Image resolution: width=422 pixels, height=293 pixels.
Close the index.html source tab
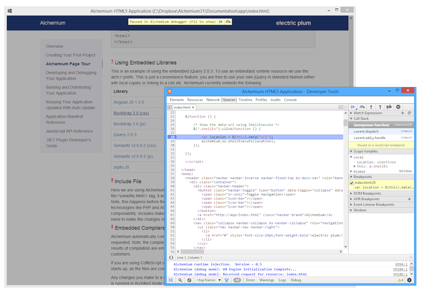(x=193, y=107)
